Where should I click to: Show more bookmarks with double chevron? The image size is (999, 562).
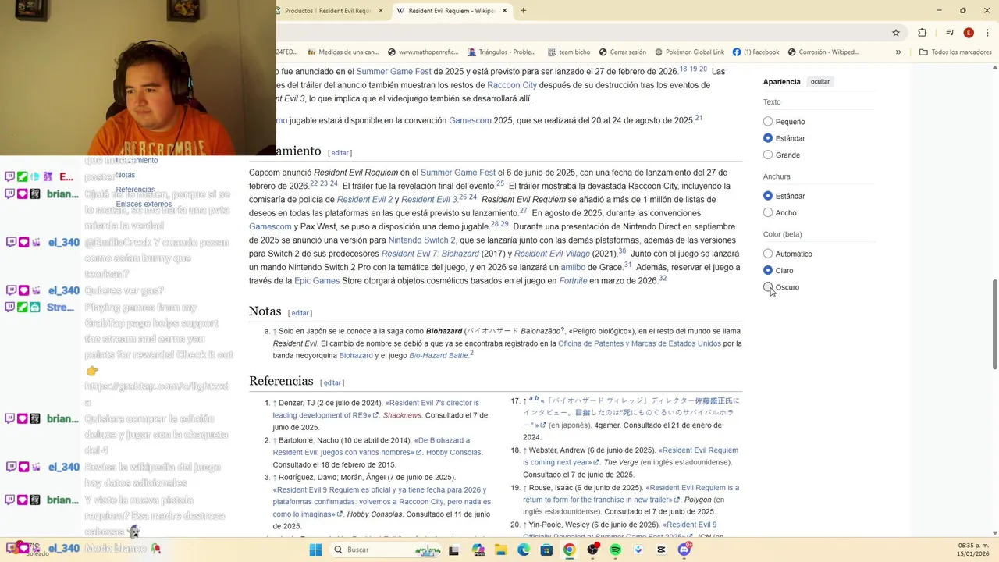(898, 52)
